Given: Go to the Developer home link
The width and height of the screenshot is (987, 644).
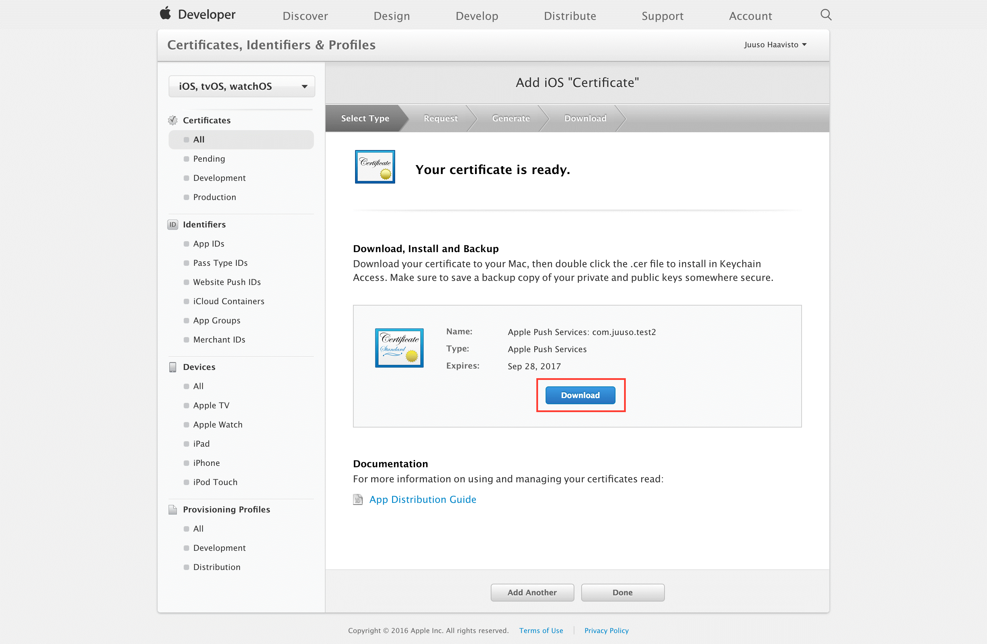Looking at the screenshot, I should tap(207, 15).
